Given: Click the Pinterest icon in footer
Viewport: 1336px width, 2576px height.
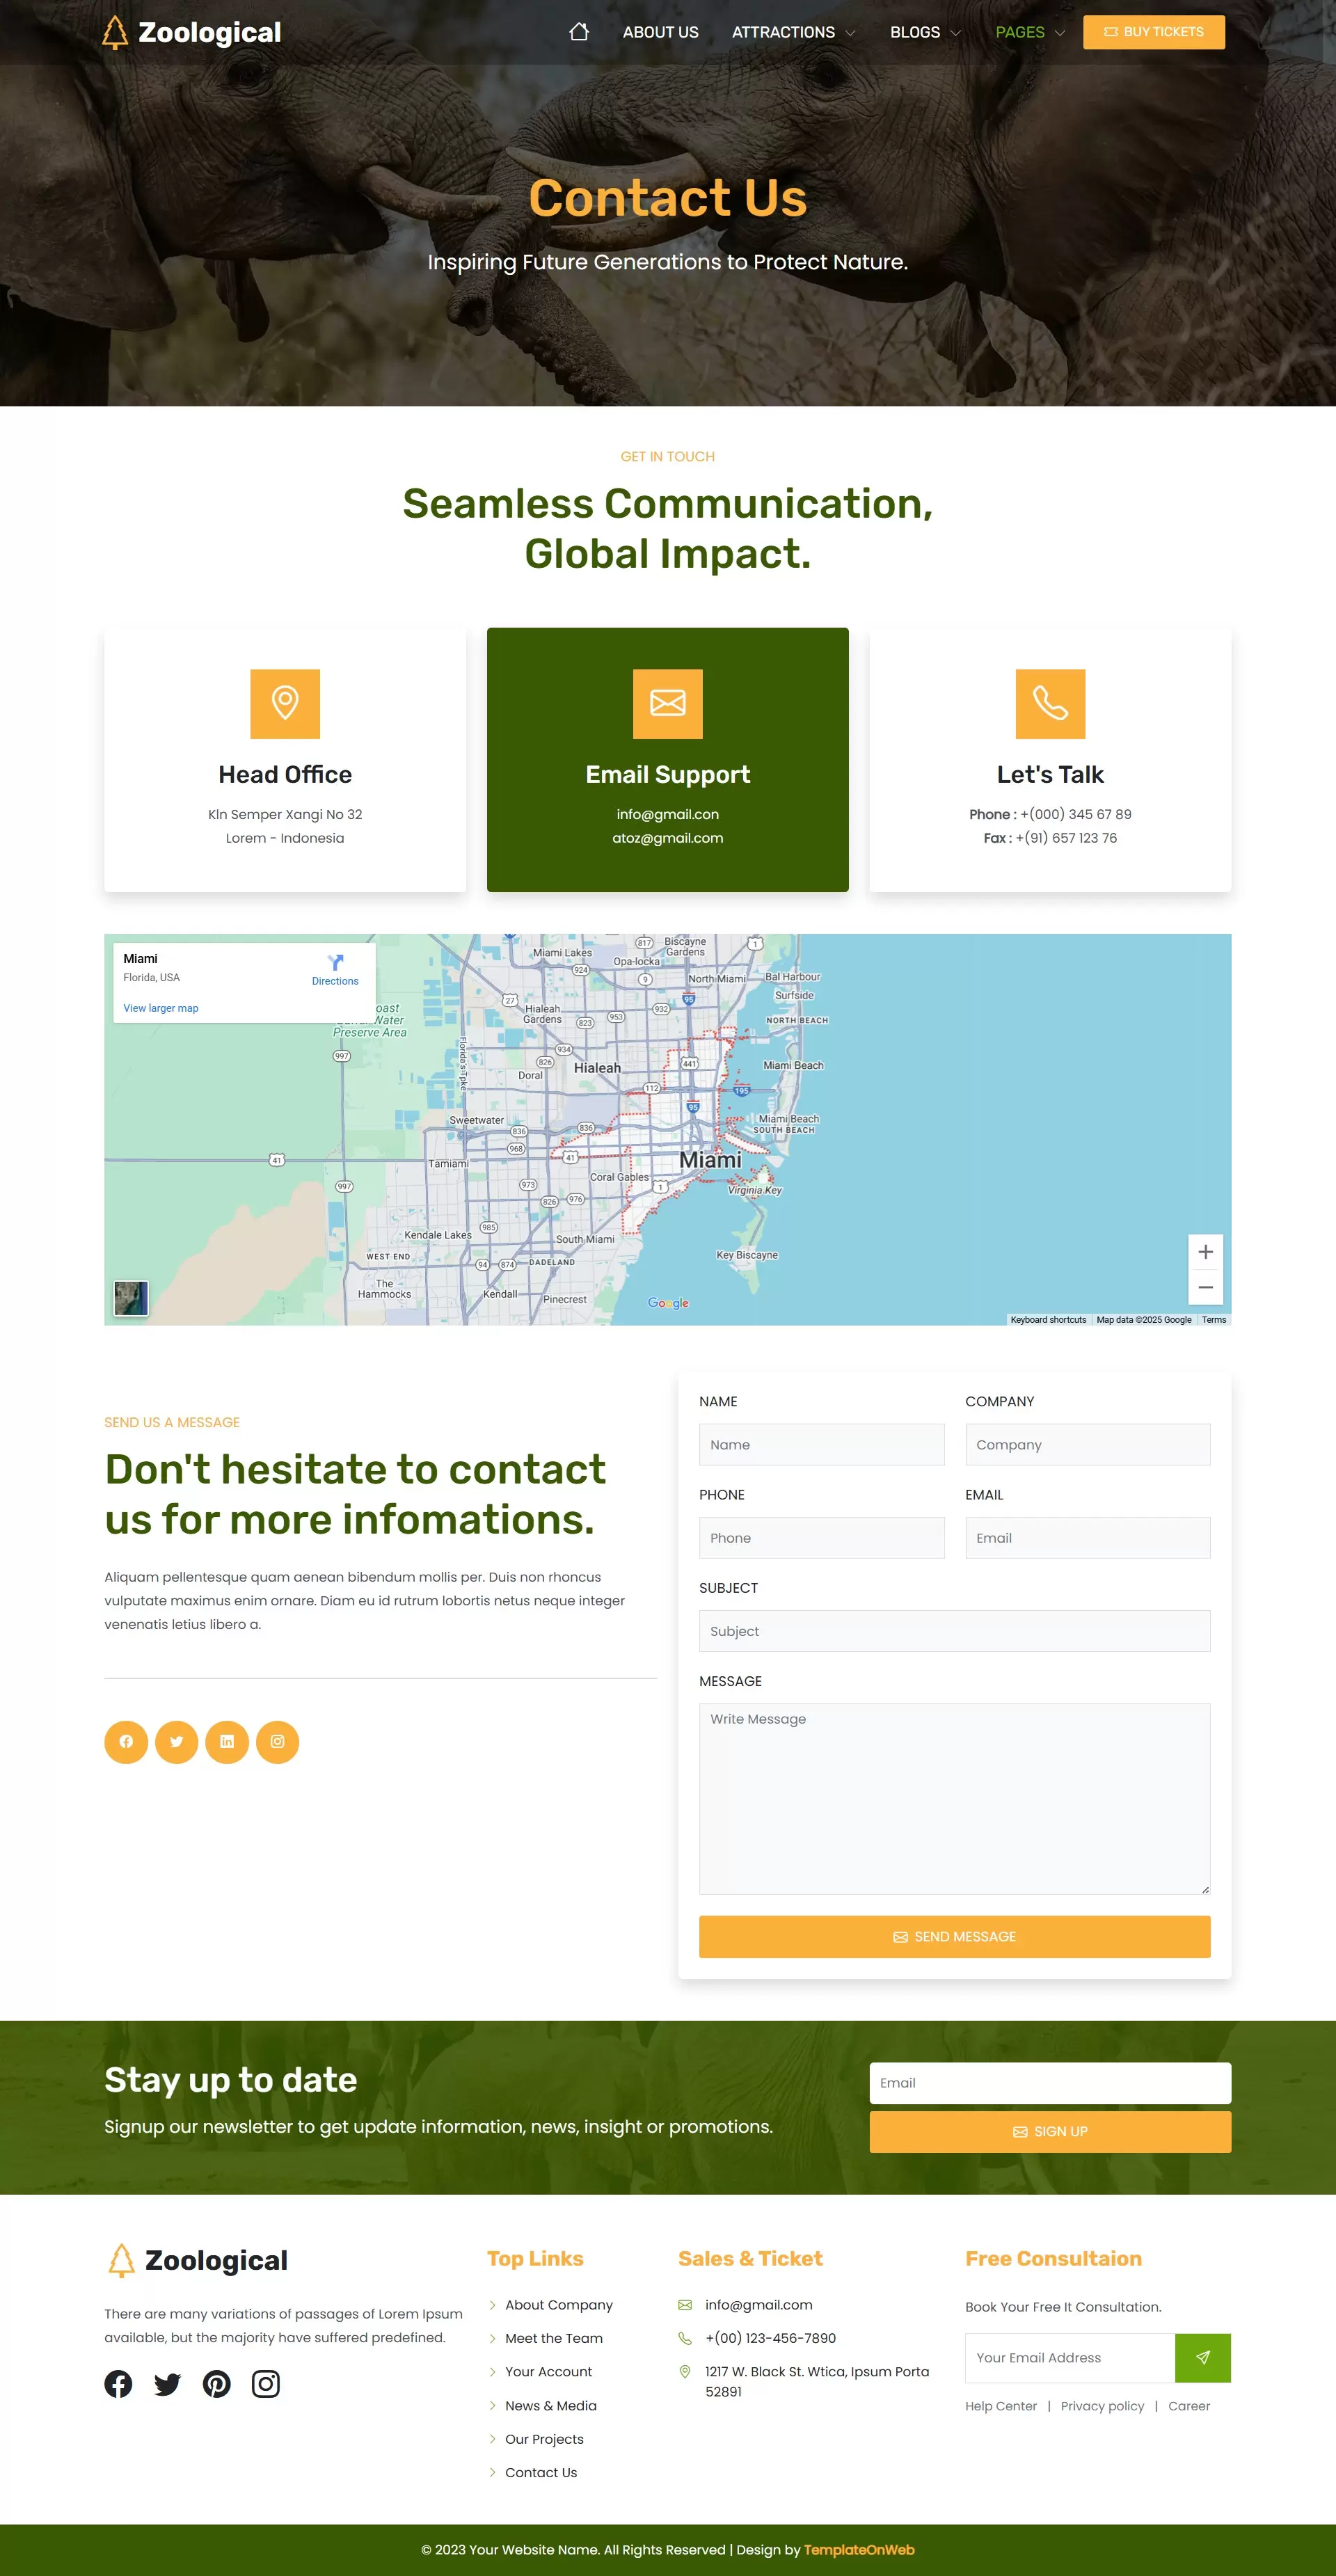Looking at the screenshot, I should 216,2384.
